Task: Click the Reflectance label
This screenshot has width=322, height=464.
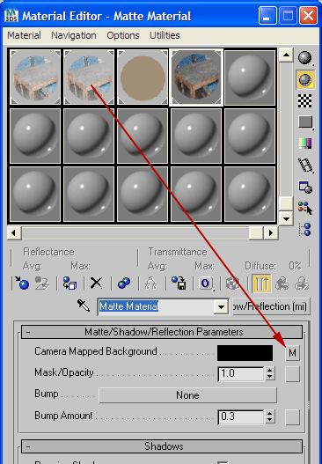Action: coord(48,252)
